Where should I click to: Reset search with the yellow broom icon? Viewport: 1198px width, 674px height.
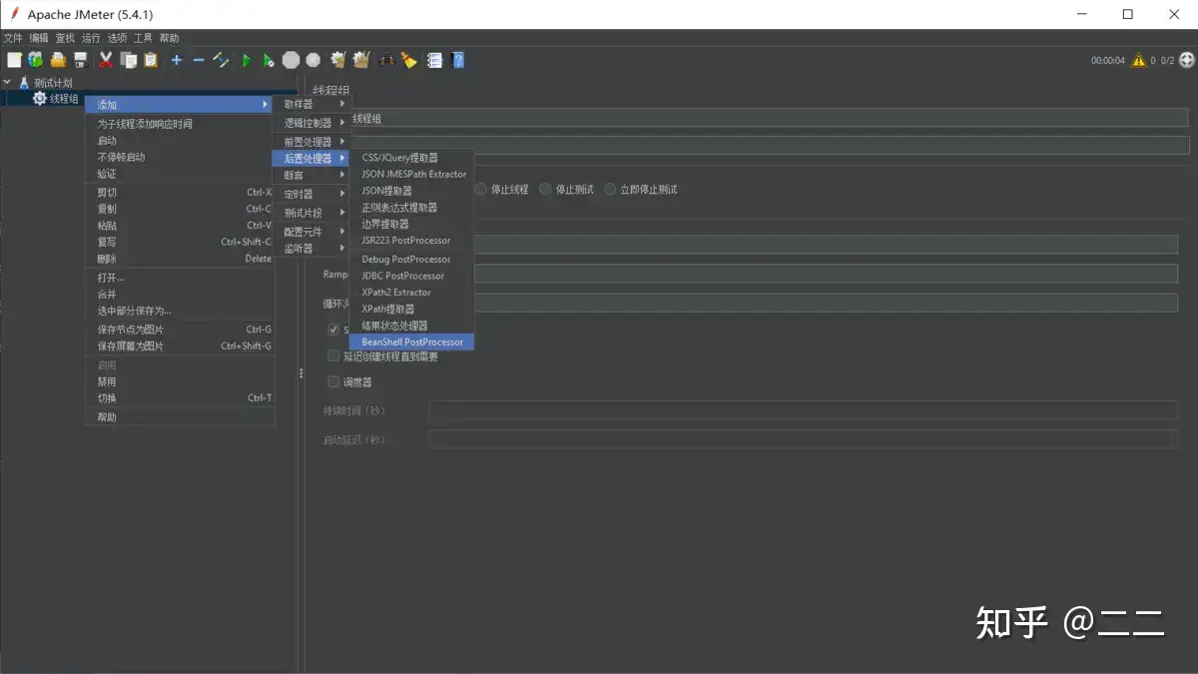[408, 60]
